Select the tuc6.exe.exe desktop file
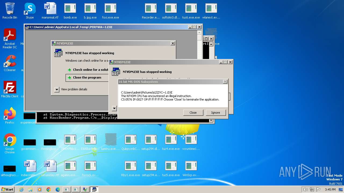This screenshot has height=193, width=344. click(x=191, y=11)
